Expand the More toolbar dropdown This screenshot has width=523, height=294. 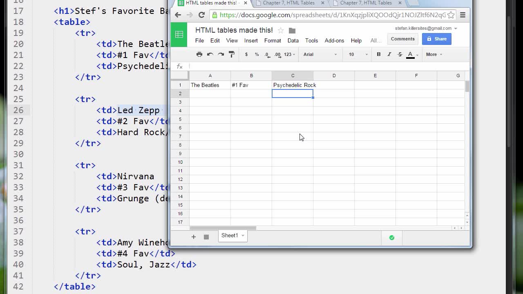tap(434, 54)
